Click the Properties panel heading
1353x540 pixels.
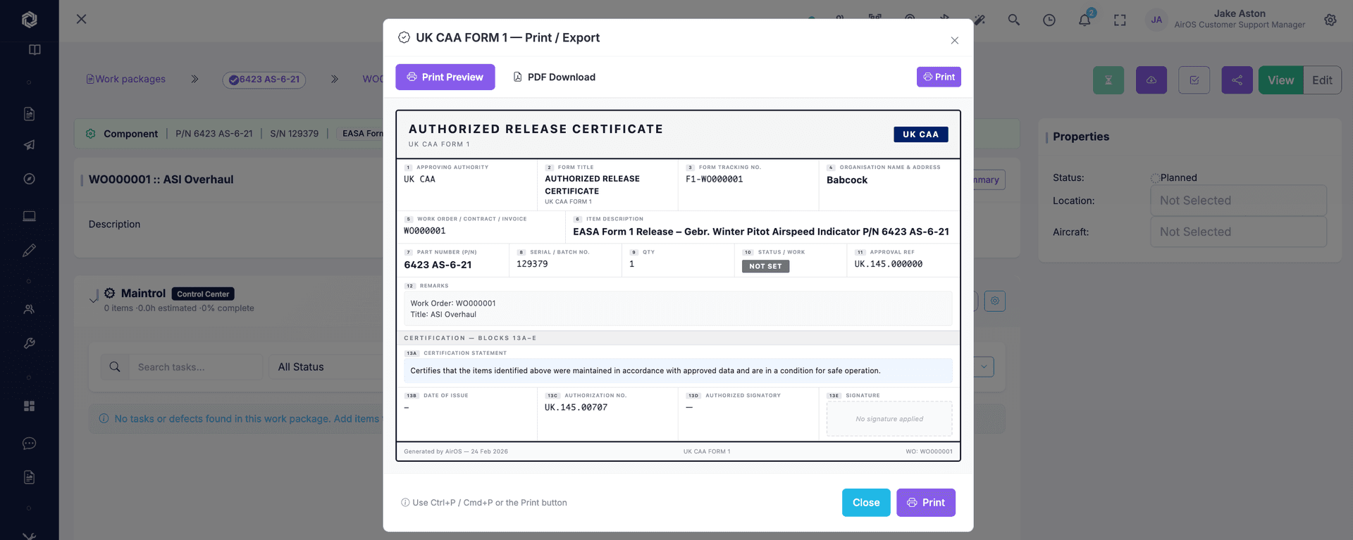[1081, 137]
